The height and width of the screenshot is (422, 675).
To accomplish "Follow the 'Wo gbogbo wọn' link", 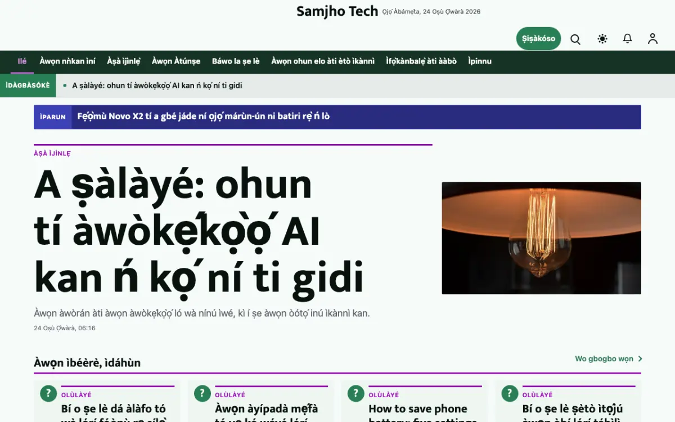I will [608, 359].
